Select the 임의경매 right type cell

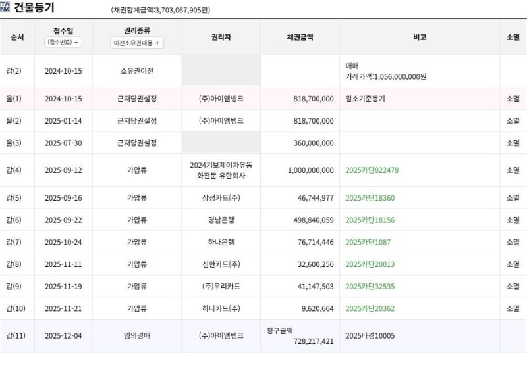(x=137, y=335)
